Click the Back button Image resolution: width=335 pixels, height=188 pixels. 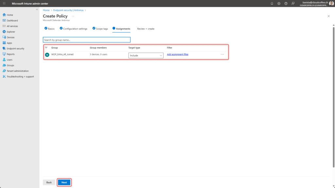(49, 182)
